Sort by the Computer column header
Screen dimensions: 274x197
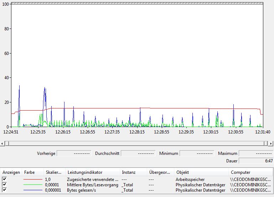pos(251,172)
